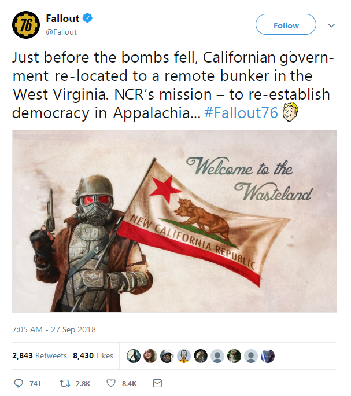Image resolution: width=351 pixels, height=396 pixels.
Task: Click the blue verified badge
Action: [x=87, y=18]
